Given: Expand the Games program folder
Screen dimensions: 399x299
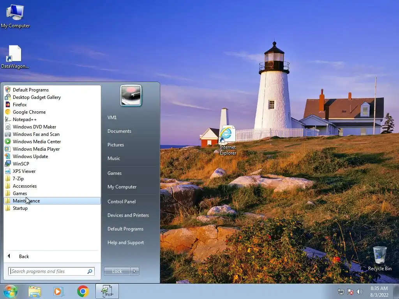Looking at the screenshot, I should (x=52, y=193).
